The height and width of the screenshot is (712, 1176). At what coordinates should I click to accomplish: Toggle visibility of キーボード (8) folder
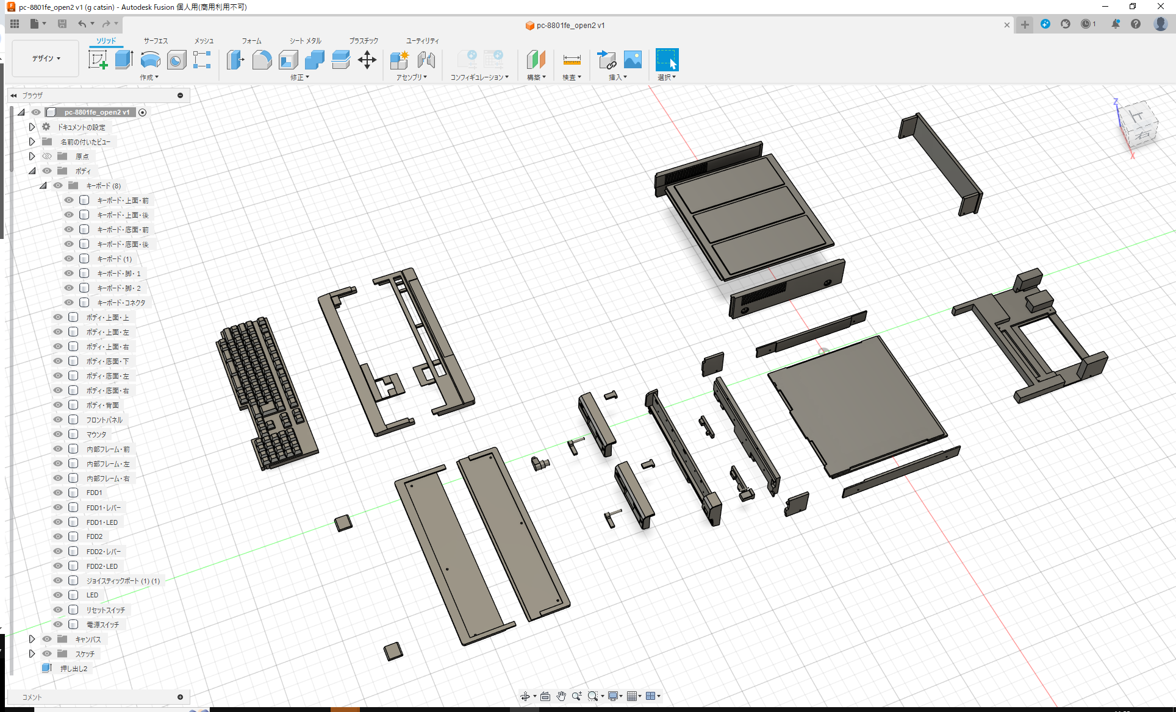[x=57, y=185]
